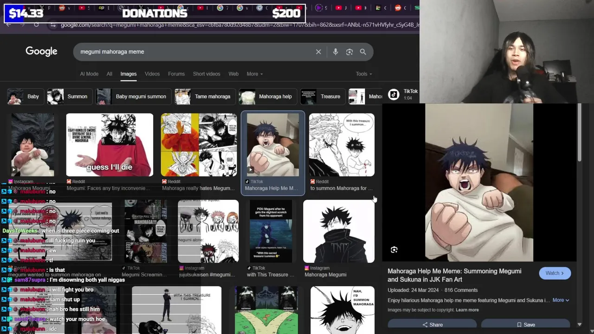Click the Share button

coord(432,325)
